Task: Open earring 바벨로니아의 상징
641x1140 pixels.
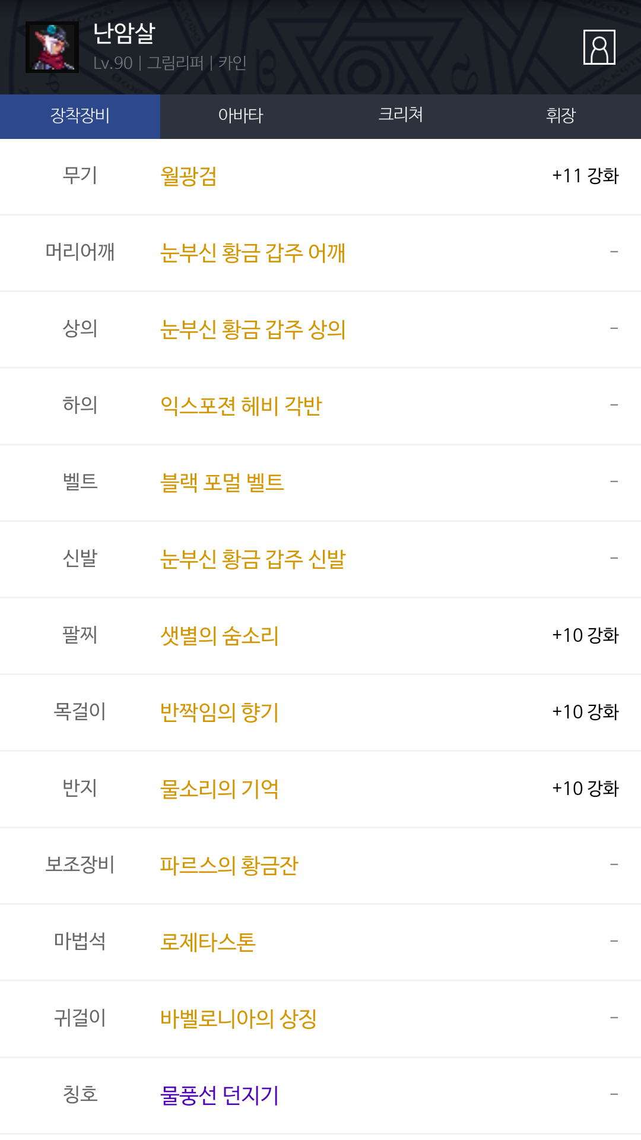Action: [x=239, y=1019]
